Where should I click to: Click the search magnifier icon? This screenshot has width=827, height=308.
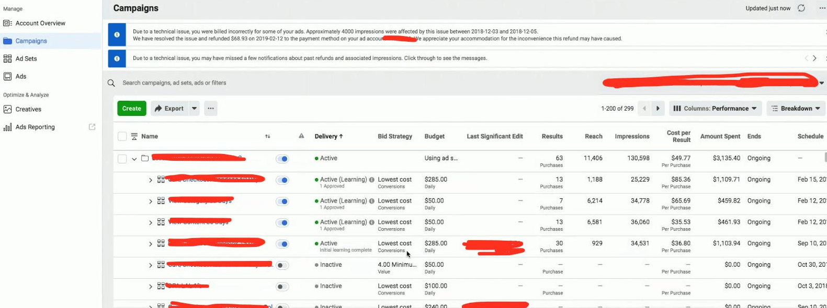point(111,83)
